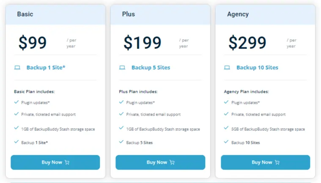Click the laptop icon beside Backup 5 Sites
The width and height of the screenshot is (321, 183).
122,67
